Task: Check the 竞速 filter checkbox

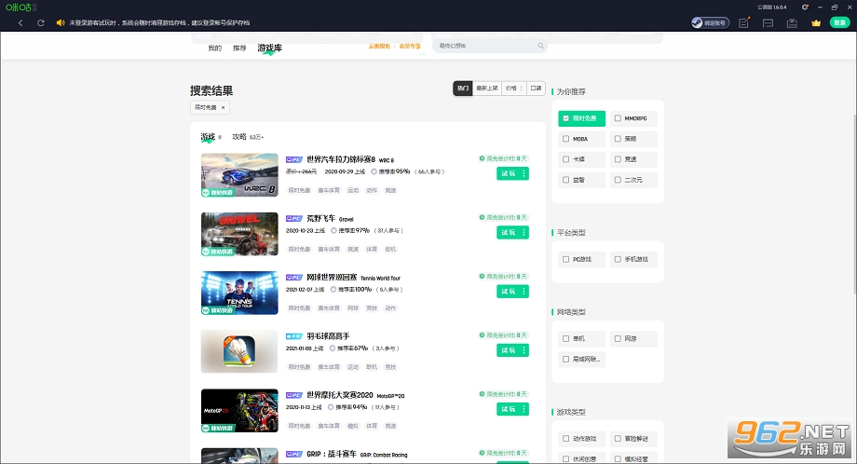Action: (618, 159)
